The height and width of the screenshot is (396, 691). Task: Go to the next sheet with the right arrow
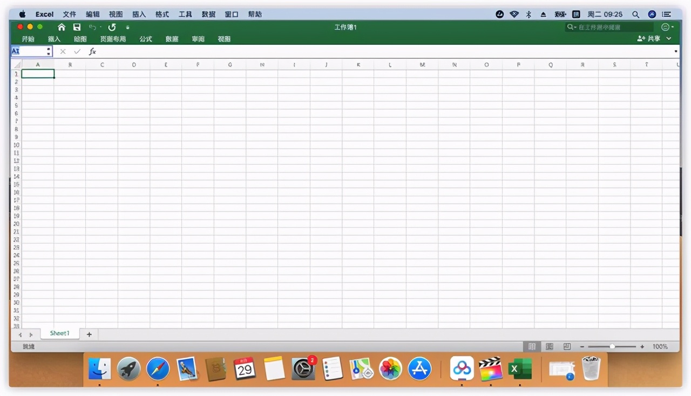click(x=31, y=335)
